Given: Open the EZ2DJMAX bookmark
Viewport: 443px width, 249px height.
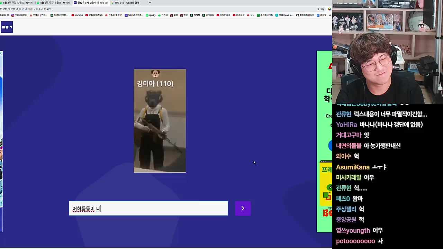Looking at the screenshot, I should click(x=284, y=15).
